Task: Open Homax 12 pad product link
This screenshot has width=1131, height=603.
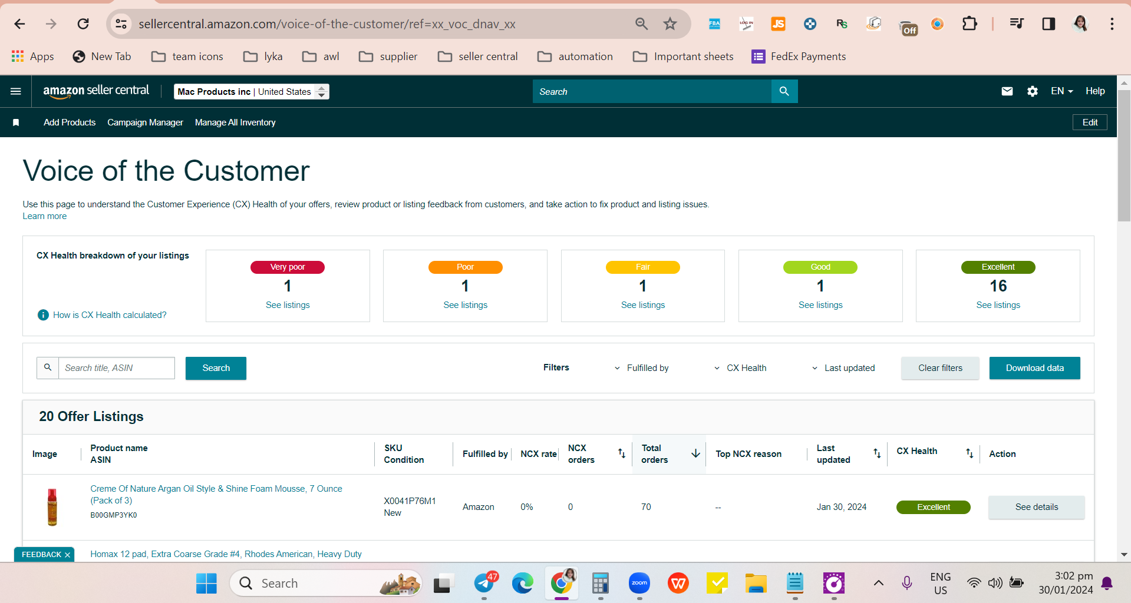Action: coord(226,554)
